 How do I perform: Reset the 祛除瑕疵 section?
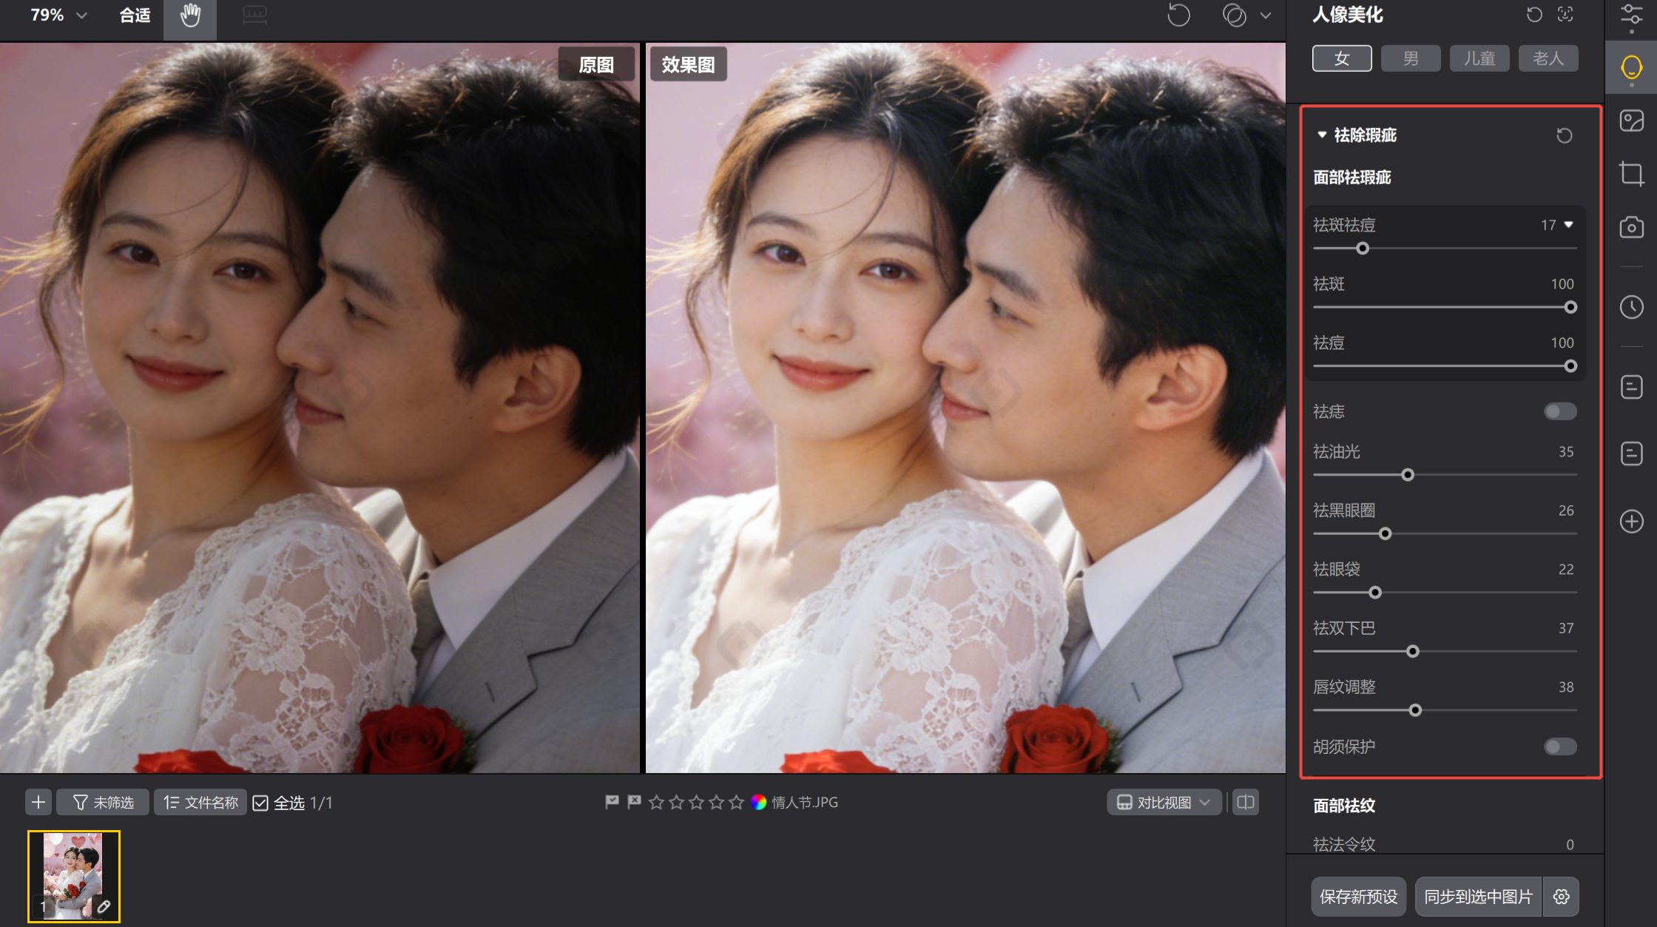tap(1564, 135)
